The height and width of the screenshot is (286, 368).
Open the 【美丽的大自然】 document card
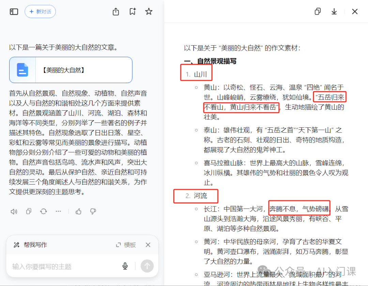(x=71, y=70)
